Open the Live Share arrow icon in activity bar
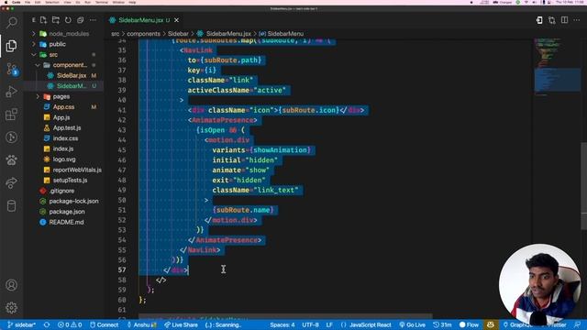The image size is (587, 330). (x=12, y=183)
